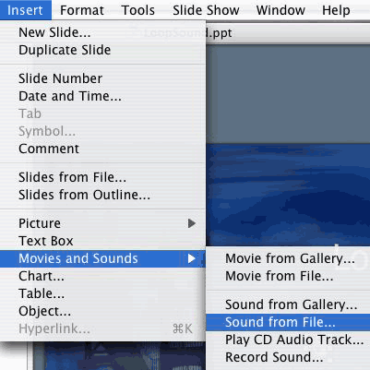Choose Sound from File... option
The image size is (370, 370).
pos(288,322)
